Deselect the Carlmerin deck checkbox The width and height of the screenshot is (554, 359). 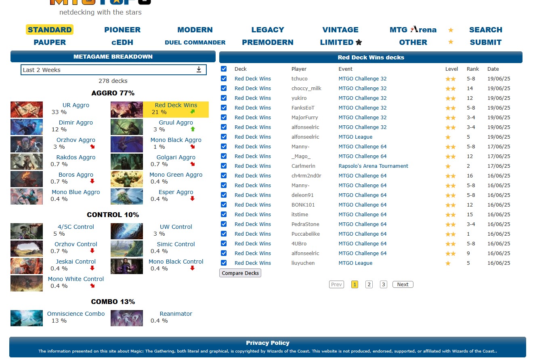click(x=224, y=166)
